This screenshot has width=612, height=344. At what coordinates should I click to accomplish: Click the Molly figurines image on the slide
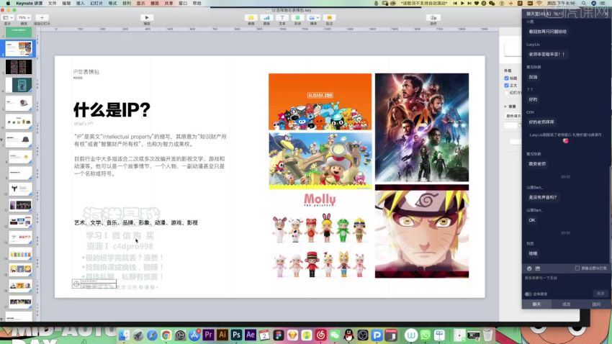tap(320, 235)
